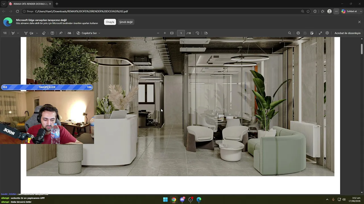
Task: Search inside the PDF document
Action: 289,33
